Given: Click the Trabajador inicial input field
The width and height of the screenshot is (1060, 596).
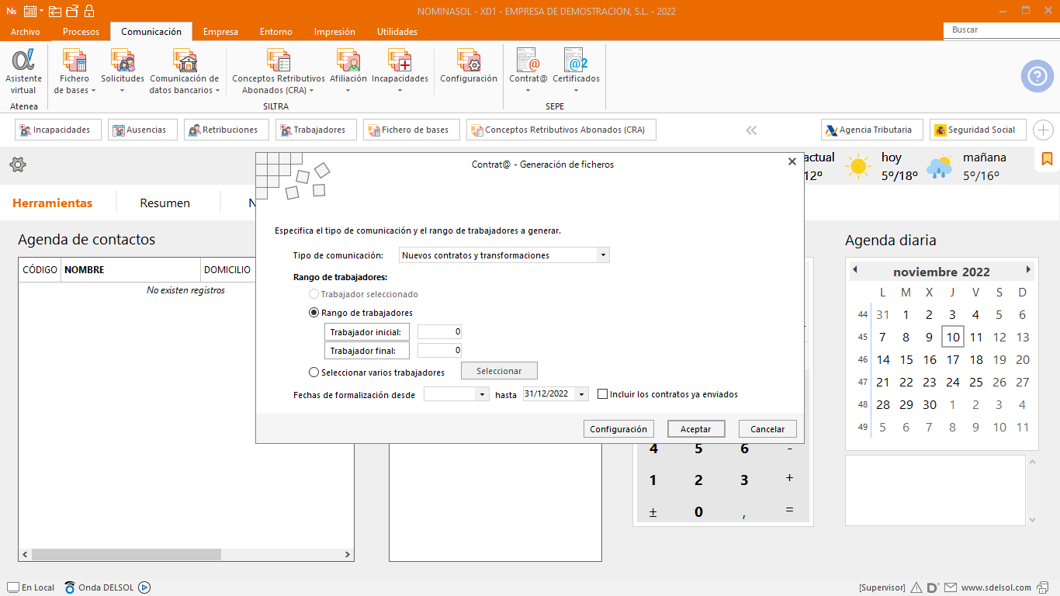Looking at the screenshot, I should coord(439,332).
